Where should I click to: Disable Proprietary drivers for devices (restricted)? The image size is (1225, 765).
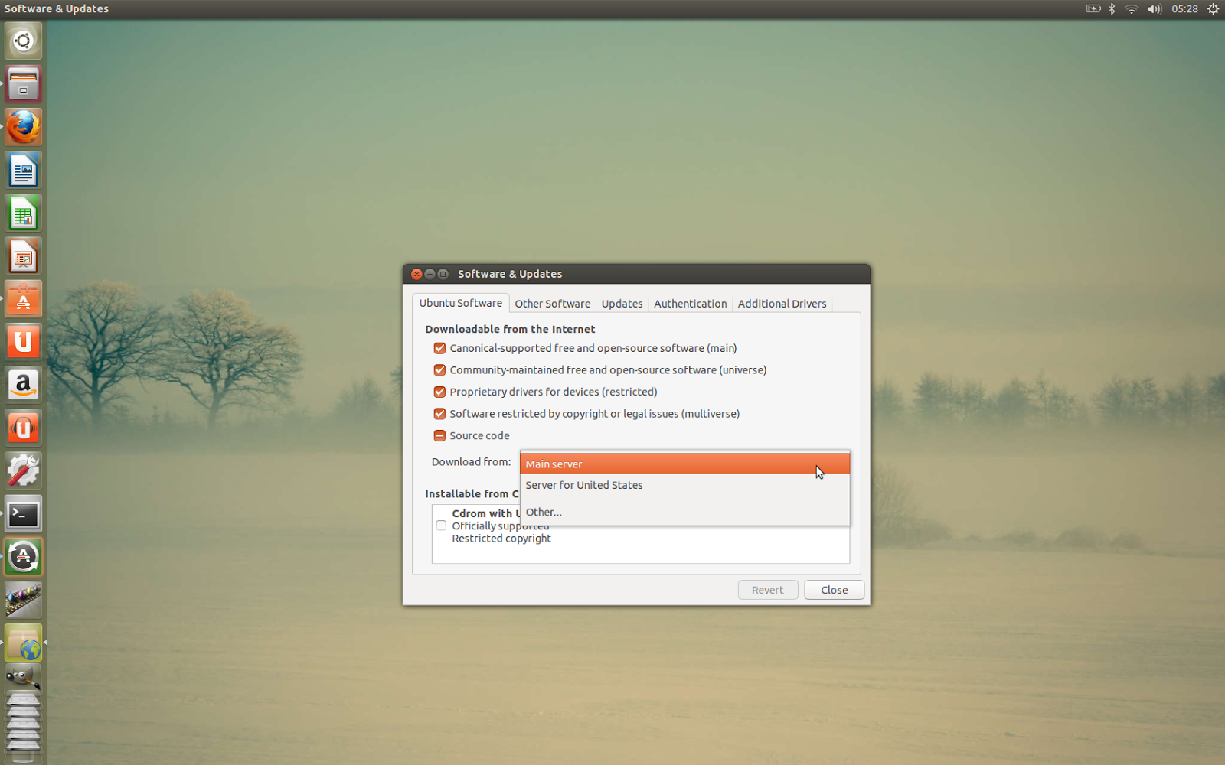click(x=439, y=392)
